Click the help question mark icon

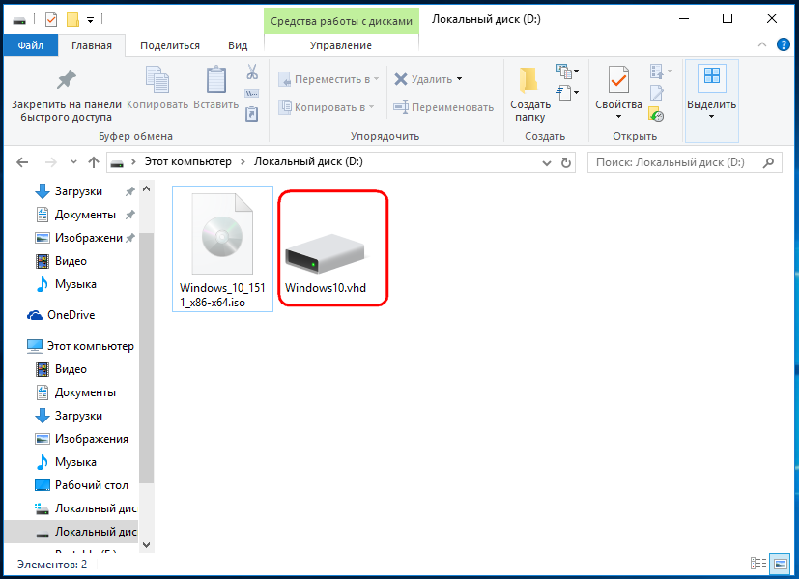pyautogui.click(x=784, y=44)
